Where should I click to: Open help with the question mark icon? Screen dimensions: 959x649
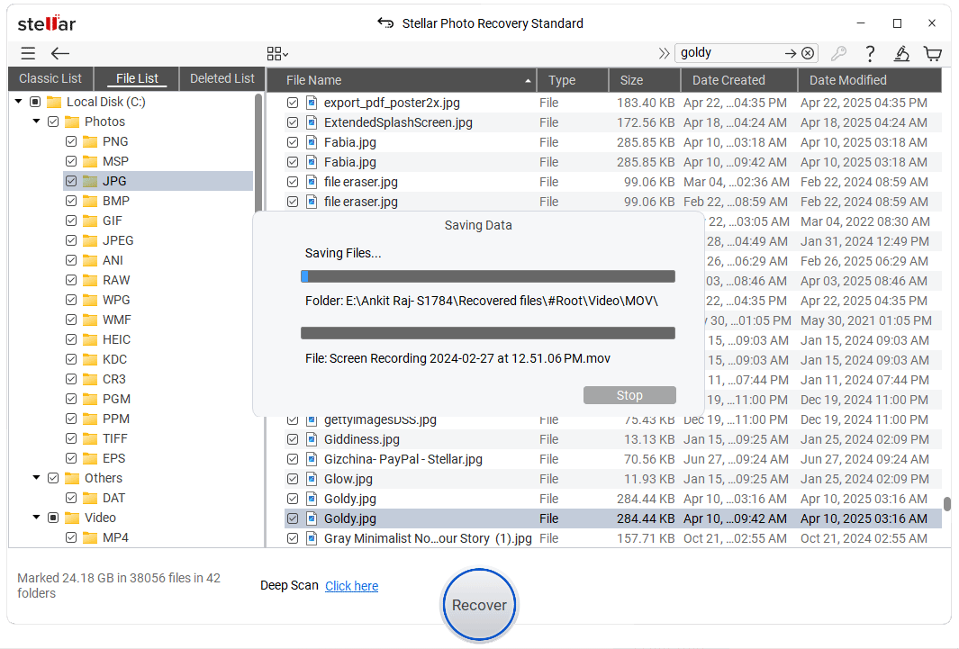pyautogui.click(x=870, y=53)
